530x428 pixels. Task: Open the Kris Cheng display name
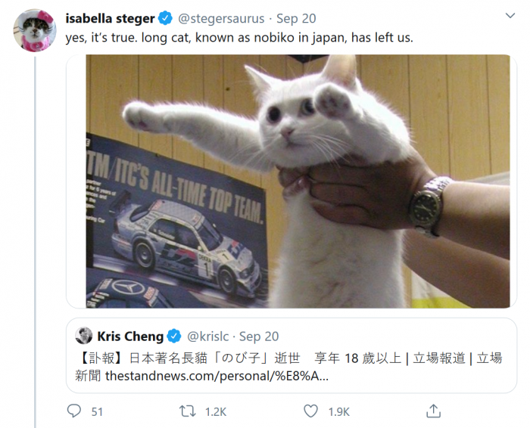point(130,337)
